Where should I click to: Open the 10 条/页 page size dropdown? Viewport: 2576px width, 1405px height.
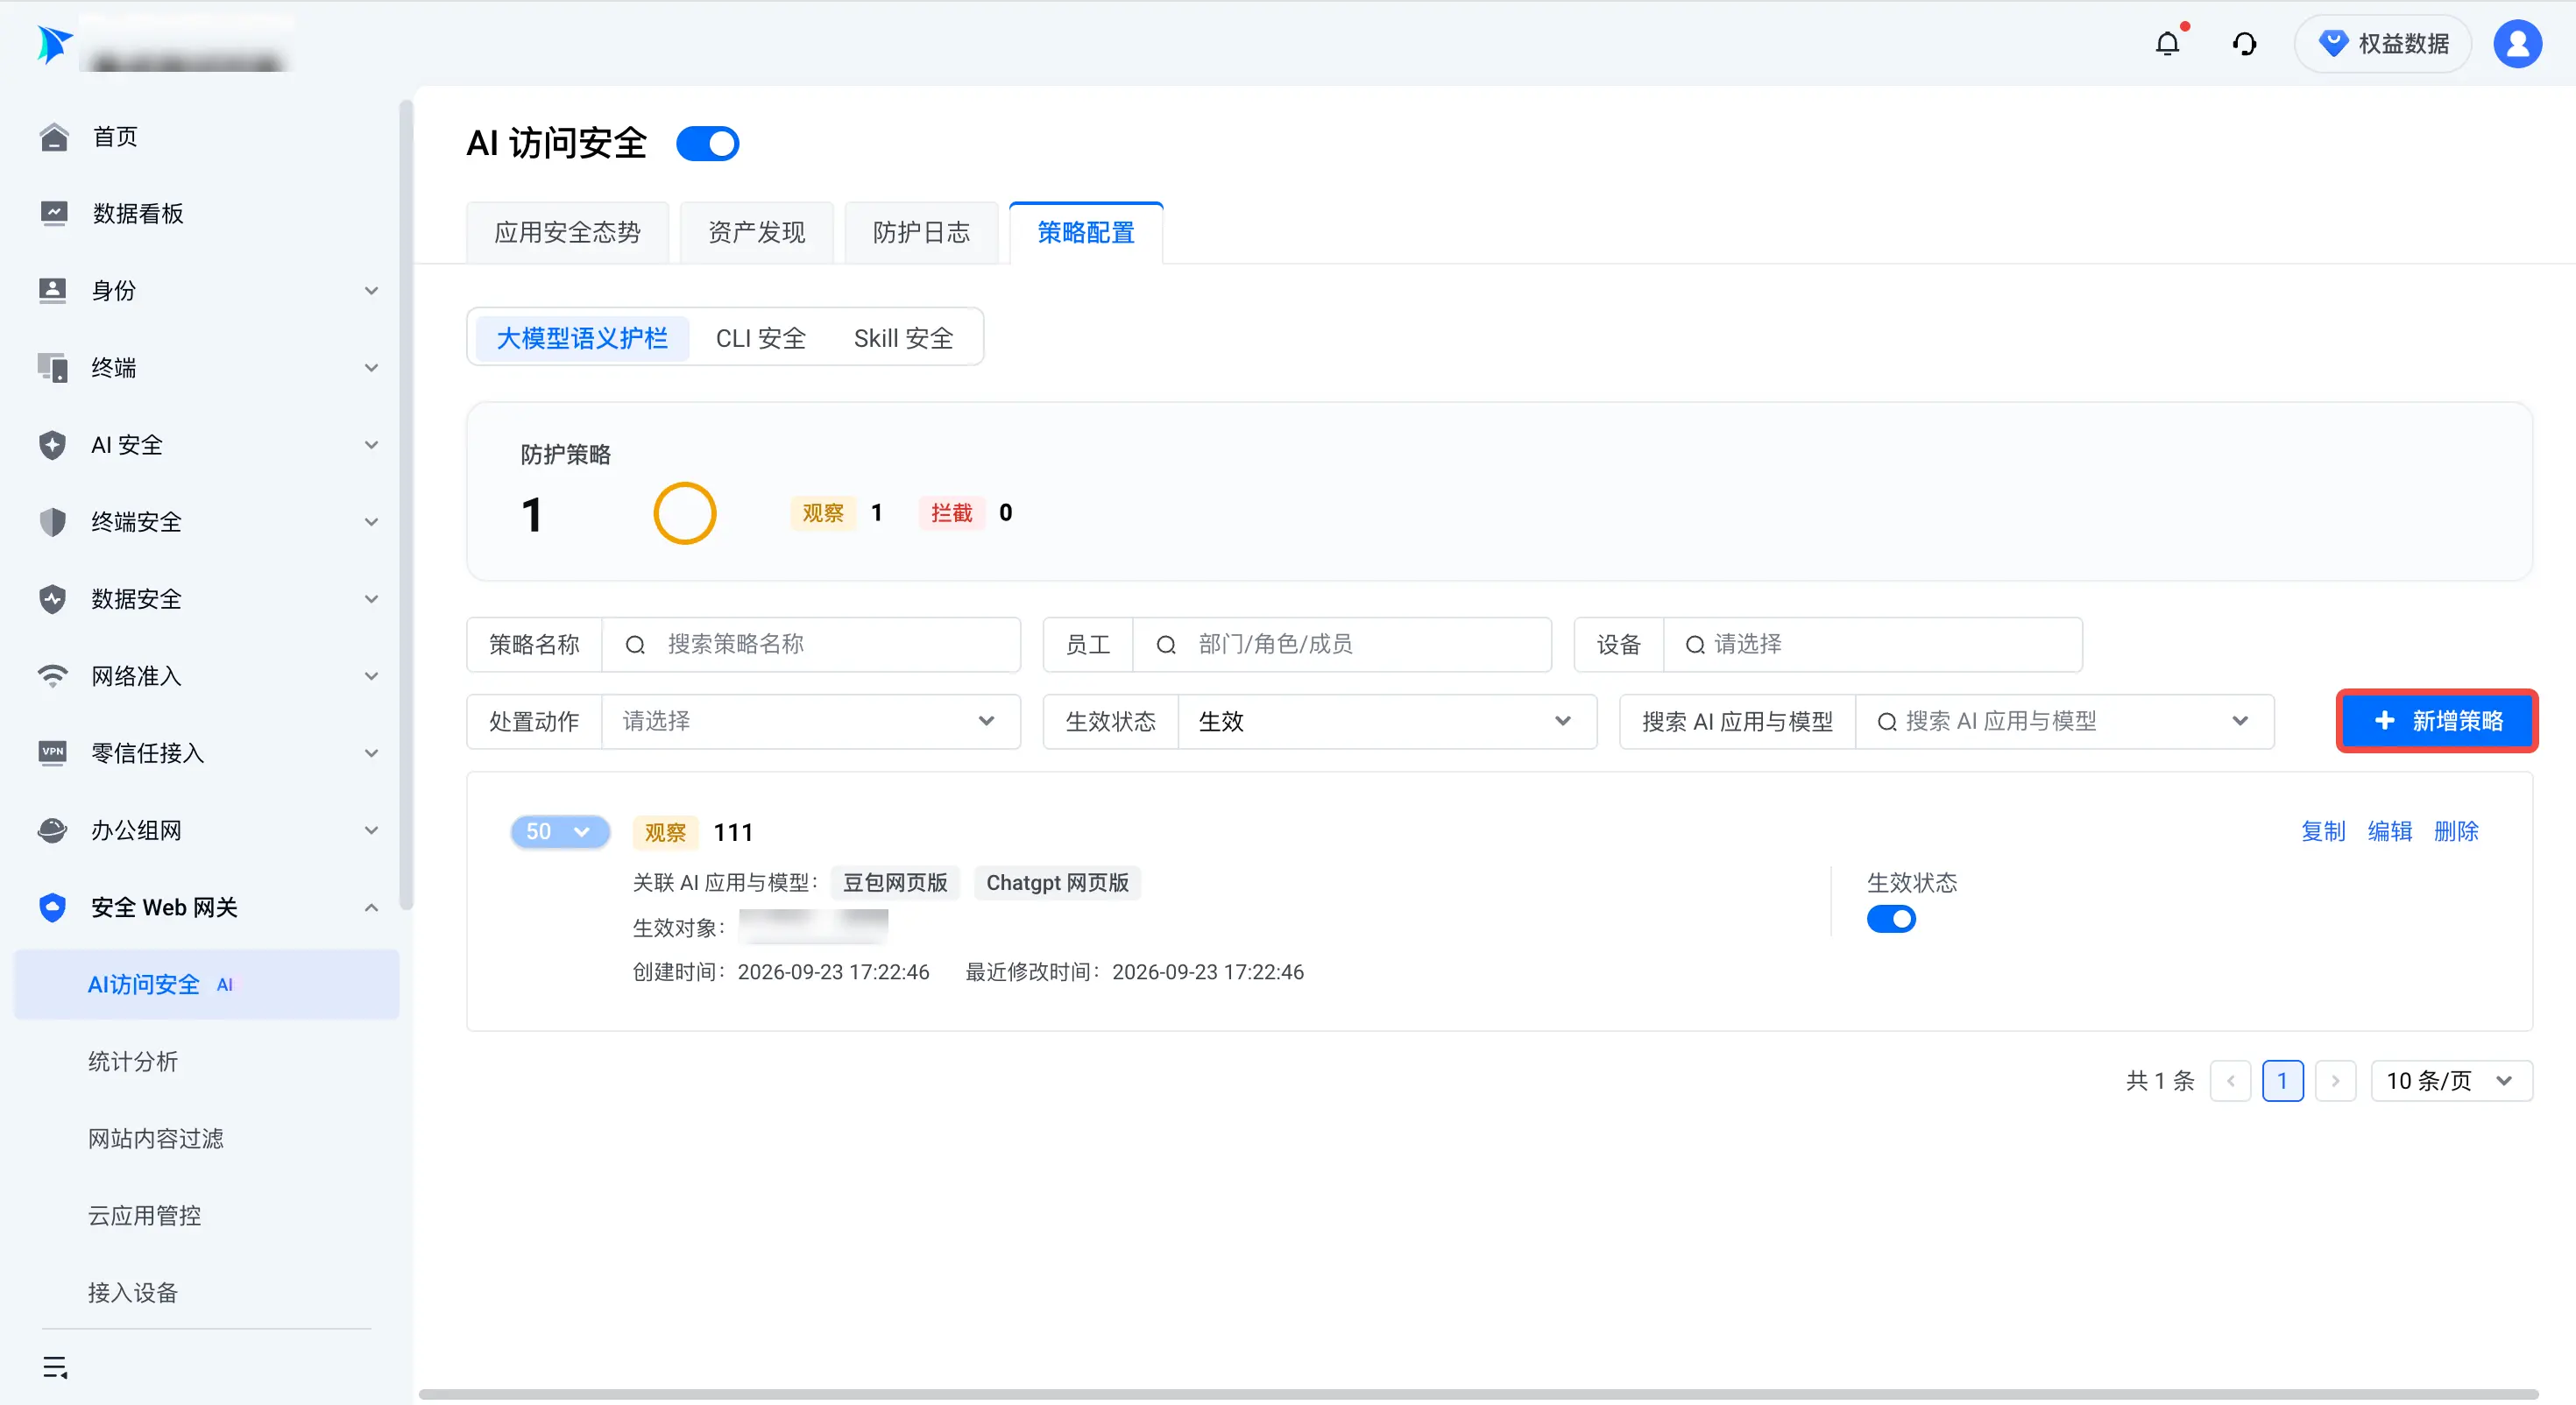tap(2451, 1081)
